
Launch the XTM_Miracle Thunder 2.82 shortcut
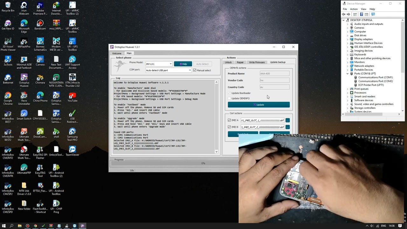point(72,80)
